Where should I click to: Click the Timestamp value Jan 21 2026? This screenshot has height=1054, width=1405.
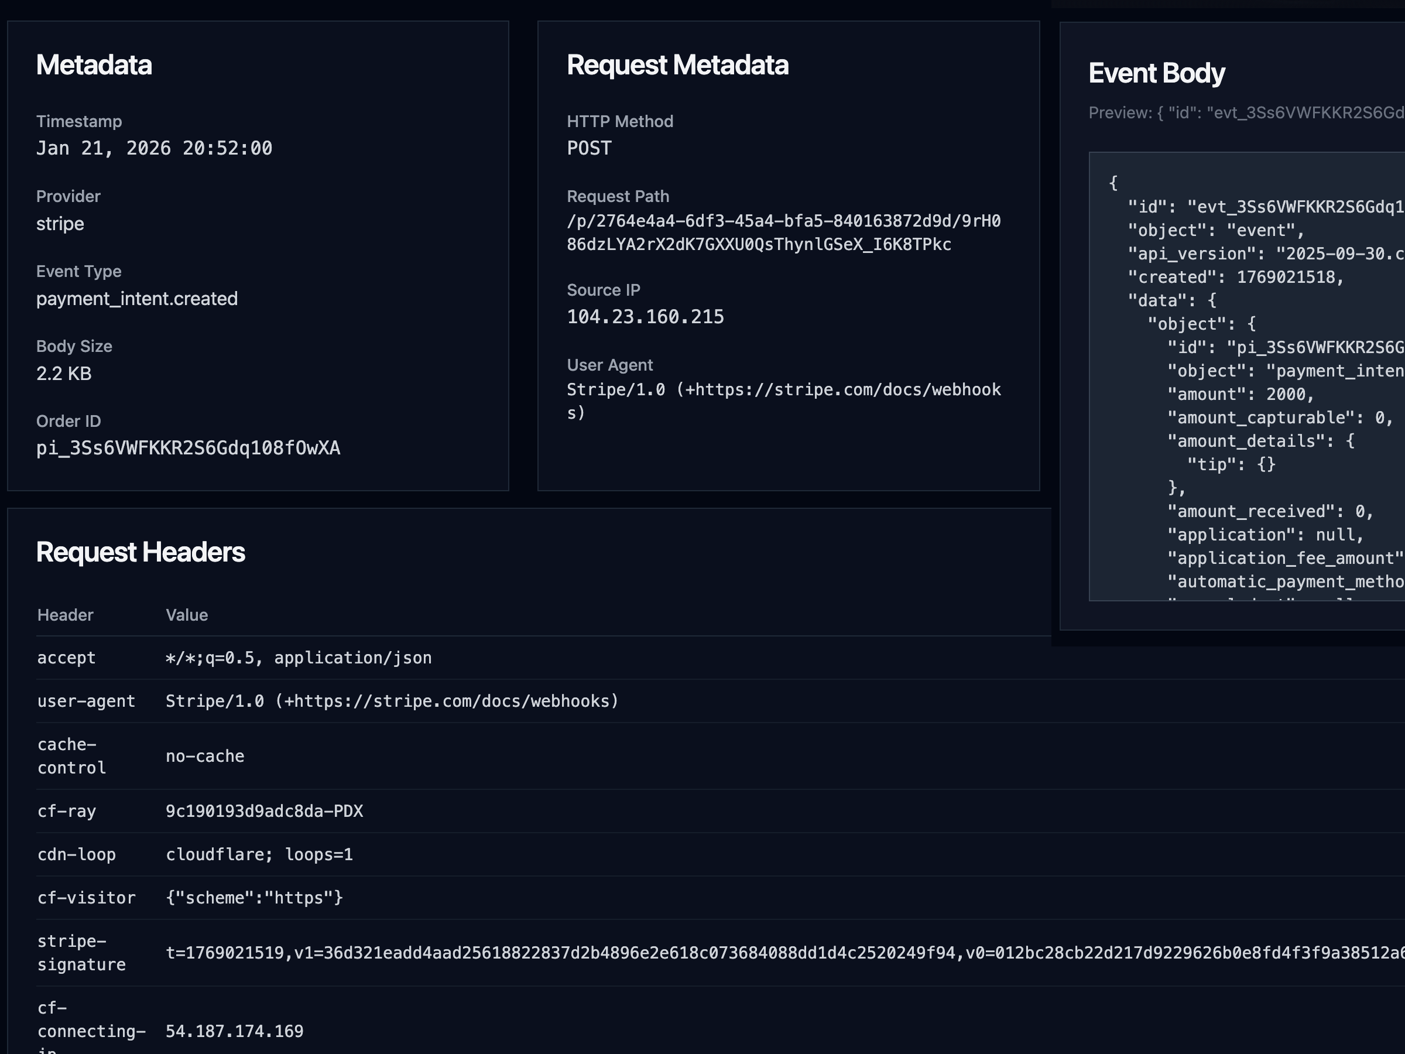[155, 148]
